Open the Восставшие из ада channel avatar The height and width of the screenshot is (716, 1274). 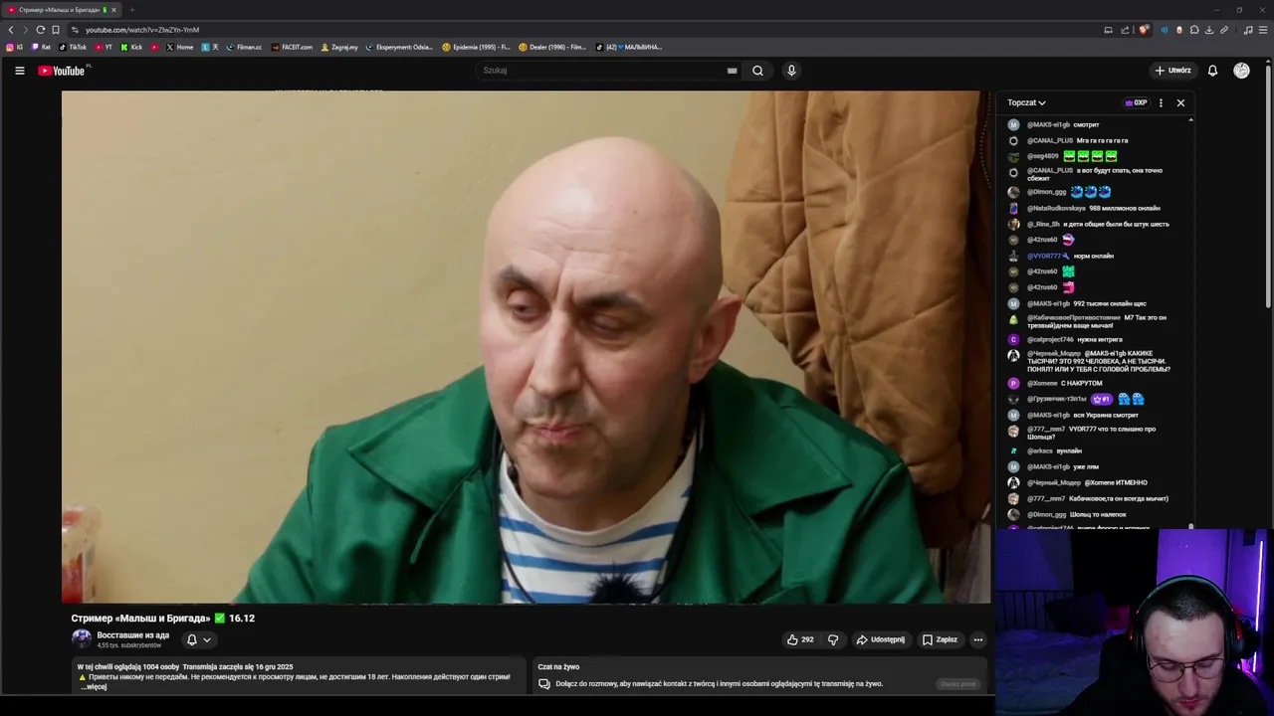(82, 638)
